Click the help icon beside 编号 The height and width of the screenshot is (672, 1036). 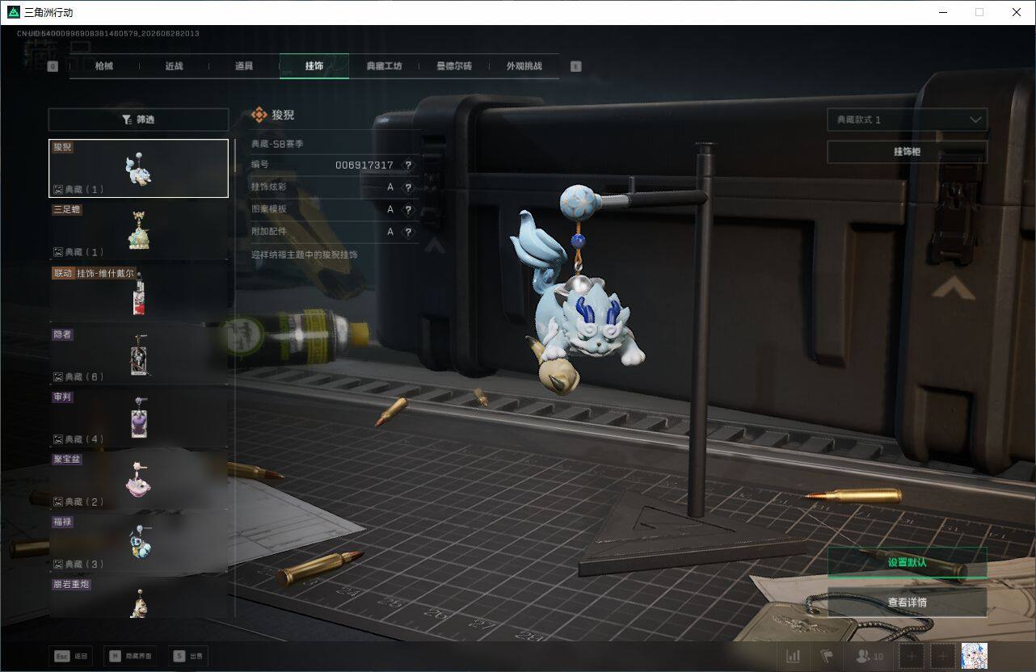coord(408,165)
